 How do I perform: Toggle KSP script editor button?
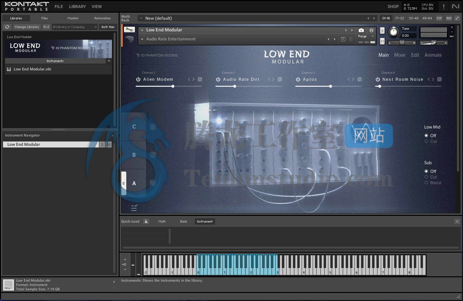coord(439,18)
